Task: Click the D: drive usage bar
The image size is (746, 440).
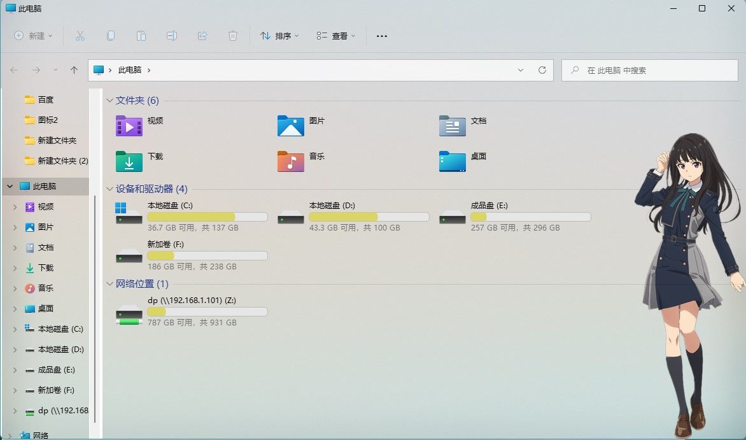Action: tap(369, 216)
